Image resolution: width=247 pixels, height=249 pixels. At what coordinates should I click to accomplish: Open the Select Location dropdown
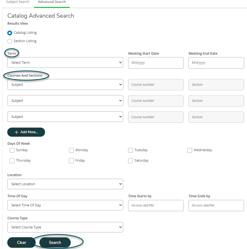65,184
